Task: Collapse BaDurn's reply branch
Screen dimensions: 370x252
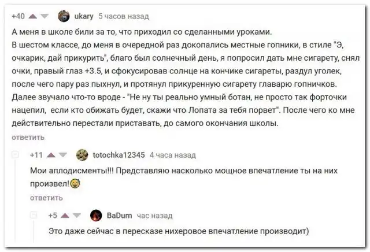Action: point(34,216)
